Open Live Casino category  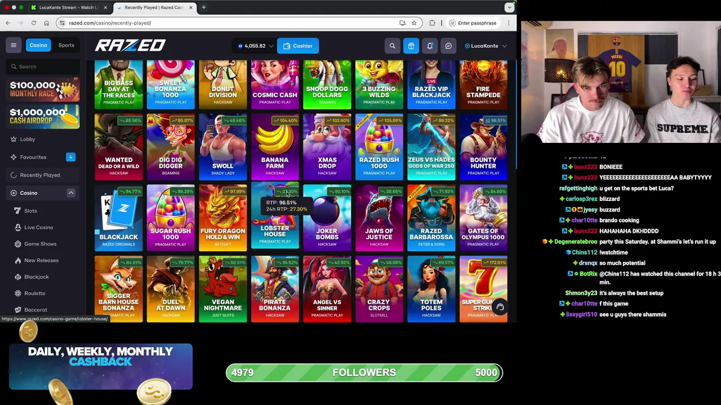38,227
